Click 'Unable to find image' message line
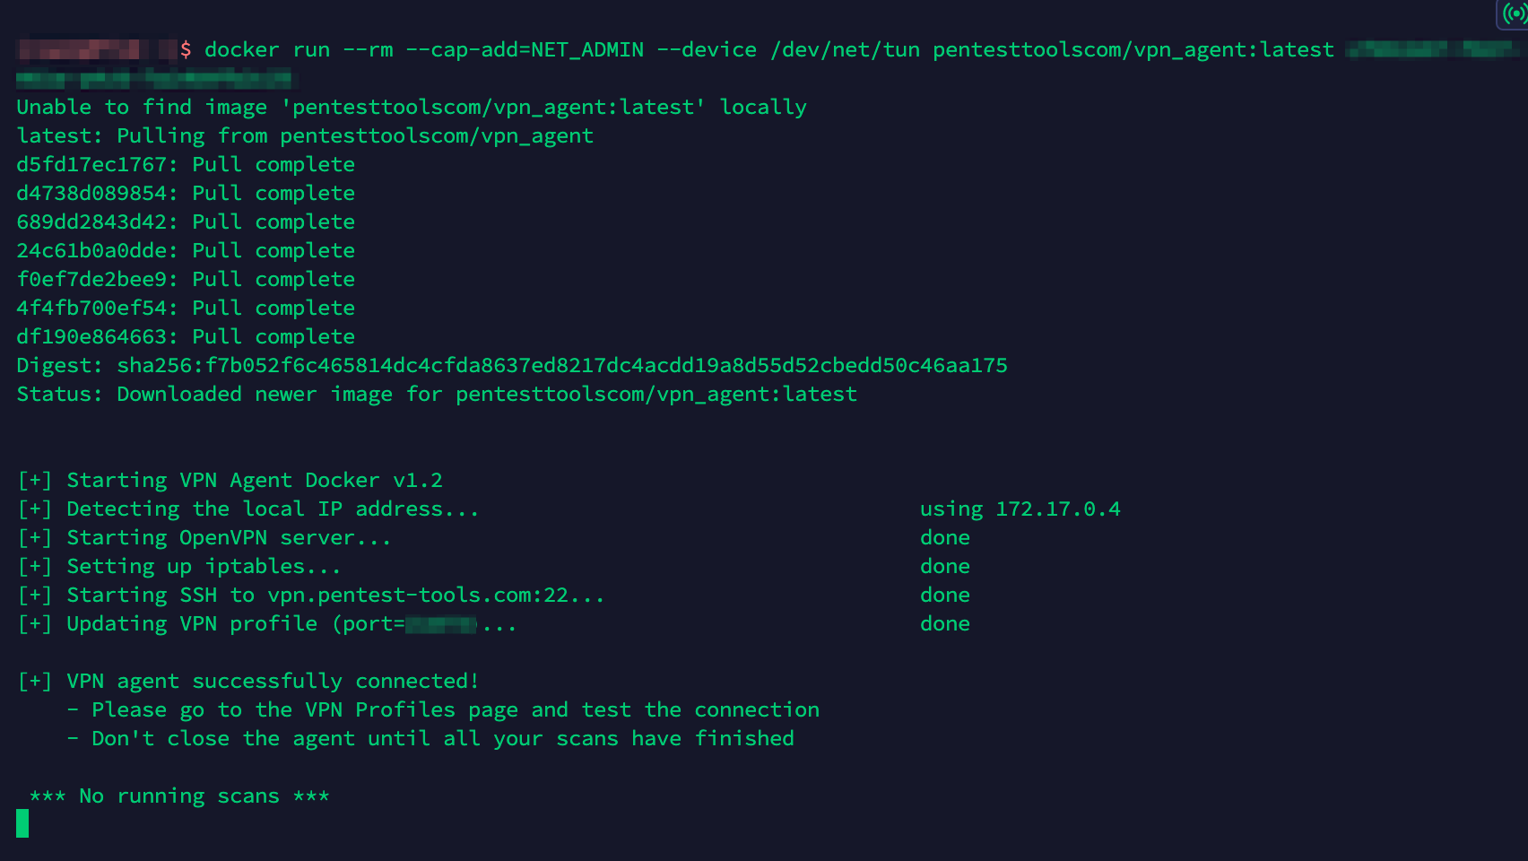The width and height of the screenshot is (1528, 861). click(x=412, y=108)
